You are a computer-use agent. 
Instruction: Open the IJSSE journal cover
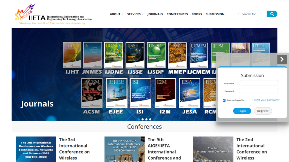(x=135, y=55)
